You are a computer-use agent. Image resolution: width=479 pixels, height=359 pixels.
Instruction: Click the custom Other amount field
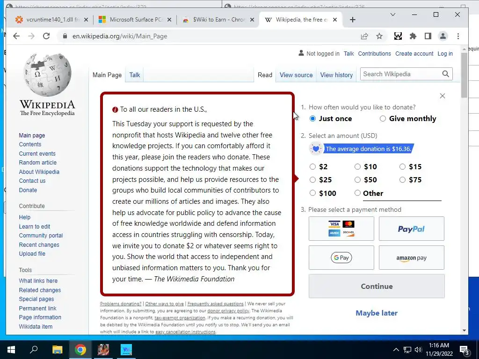pos(402,194)
